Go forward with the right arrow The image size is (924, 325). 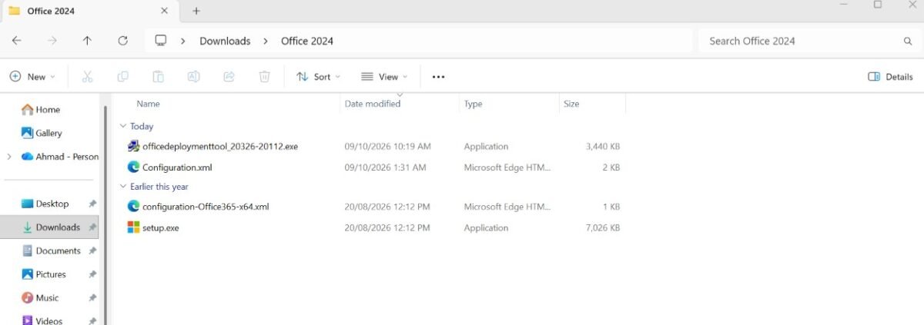tap(52, 41)
